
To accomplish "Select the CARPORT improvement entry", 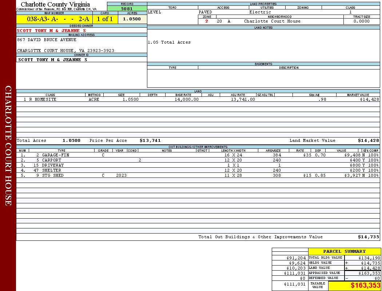I will point(51,160).
